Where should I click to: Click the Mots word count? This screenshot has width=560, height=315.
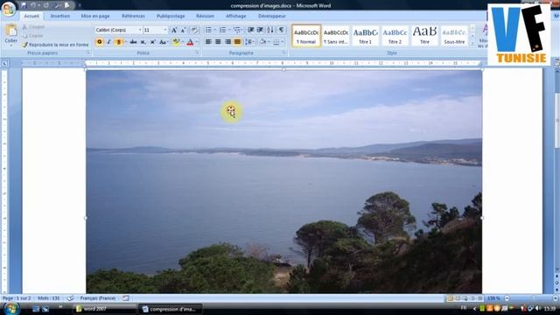click(x=49, y=298)
